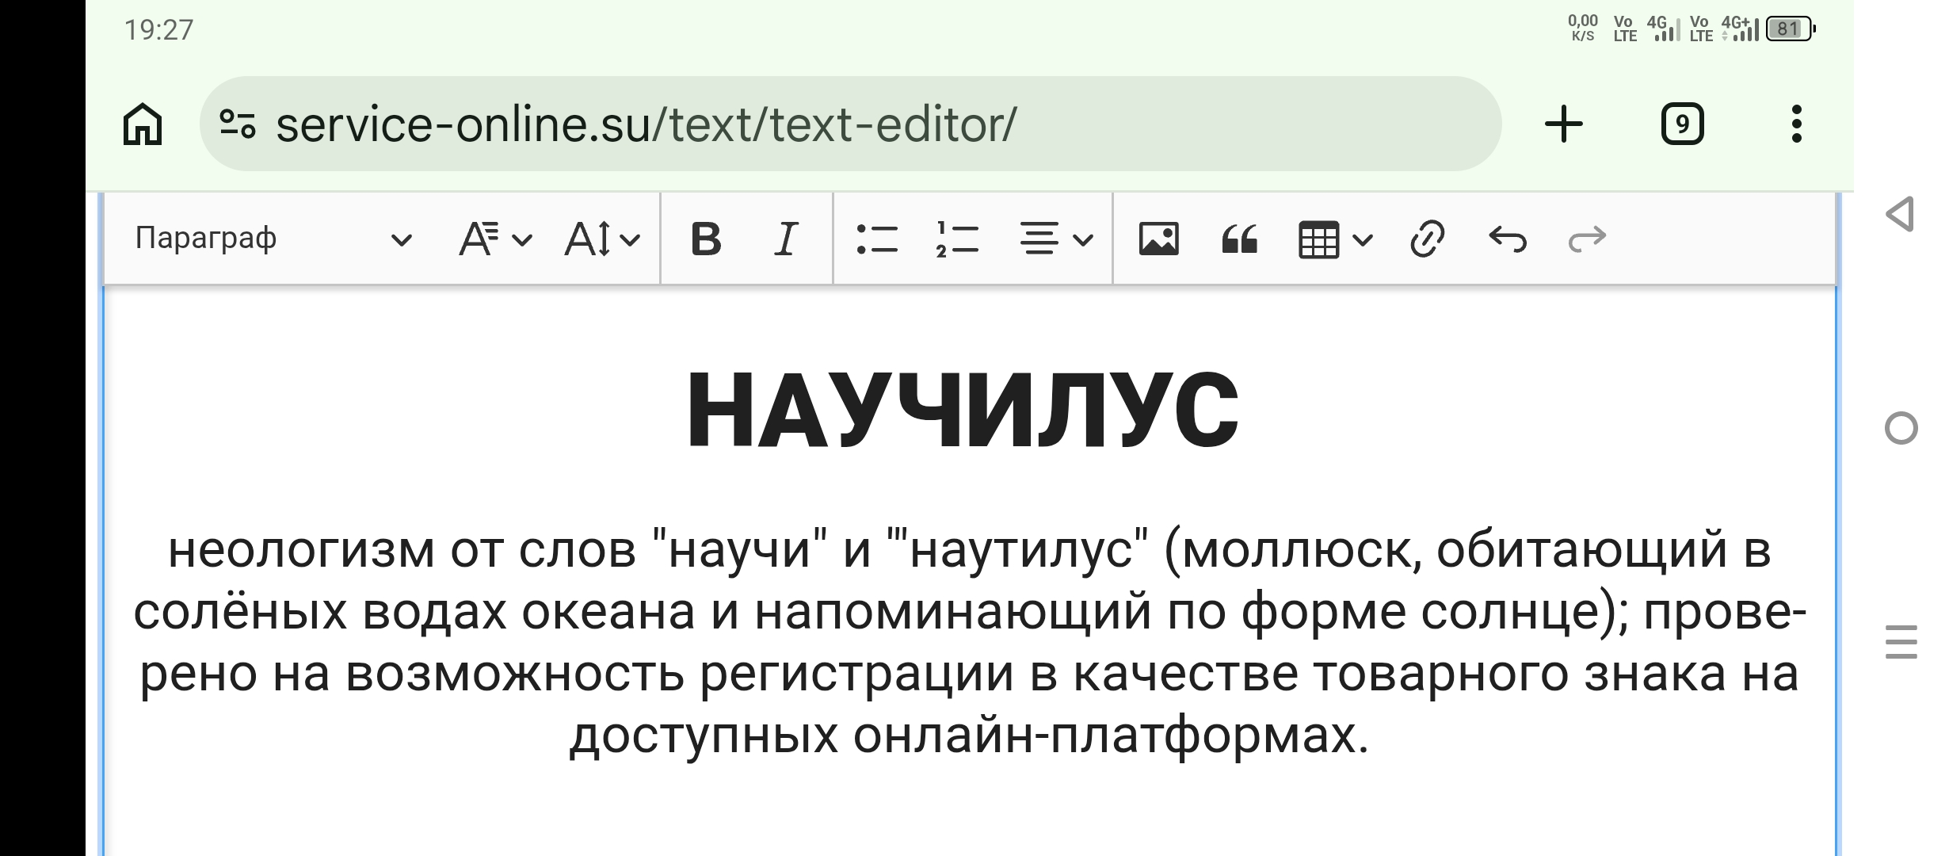1949x856 pixels.
Task: Tap the Android recent apps button
Action: click(1901, 642)
